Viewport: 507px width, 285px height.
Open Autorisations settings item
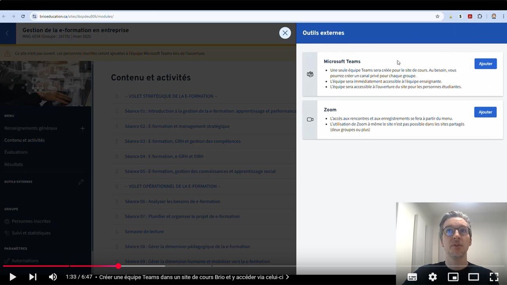[25, 261]
